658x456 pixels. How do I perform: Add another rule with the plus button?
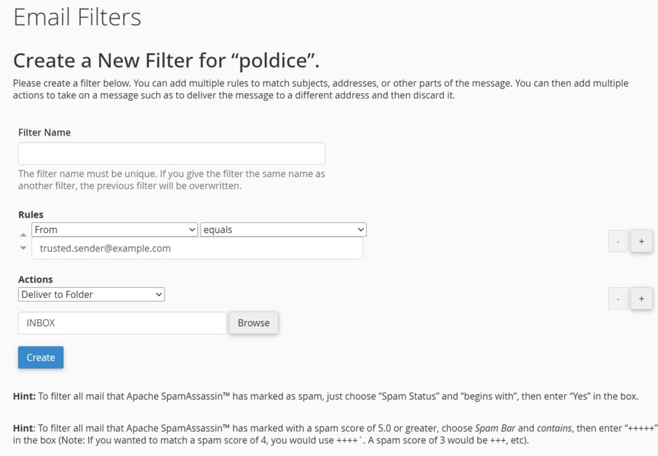point(641,241)
